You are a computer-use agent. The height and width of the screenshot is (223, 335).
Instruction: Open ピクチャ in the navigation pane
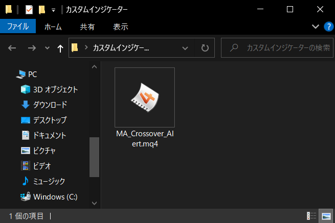[38, 151]
